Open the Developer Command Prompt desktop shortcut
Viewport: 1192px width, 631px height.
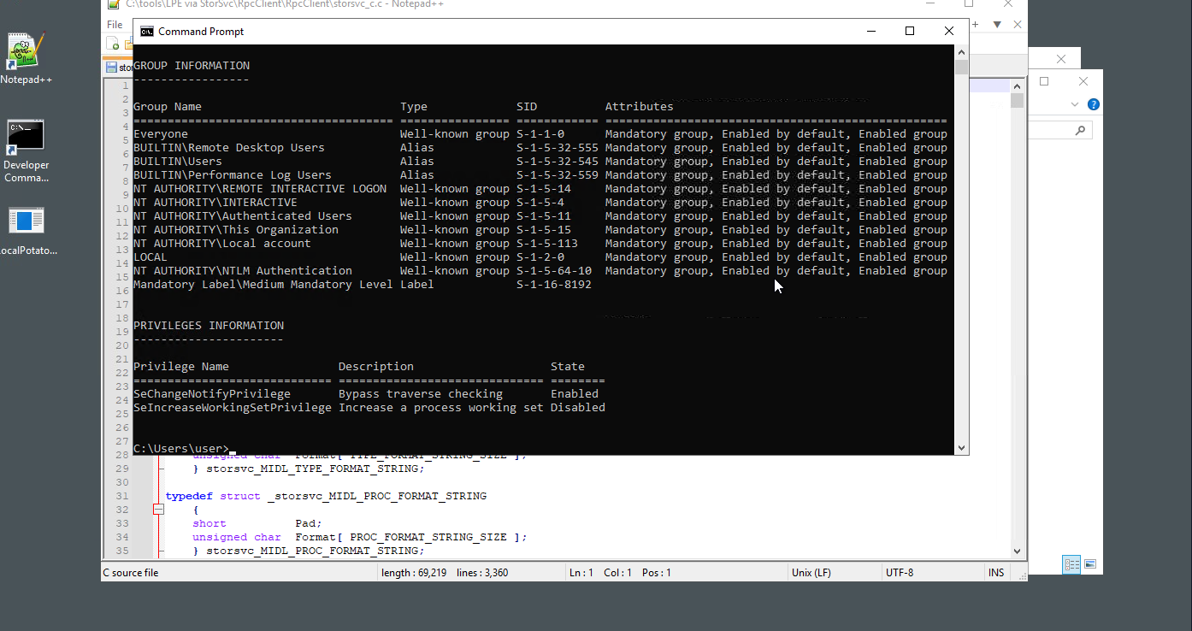pos(26,151)
